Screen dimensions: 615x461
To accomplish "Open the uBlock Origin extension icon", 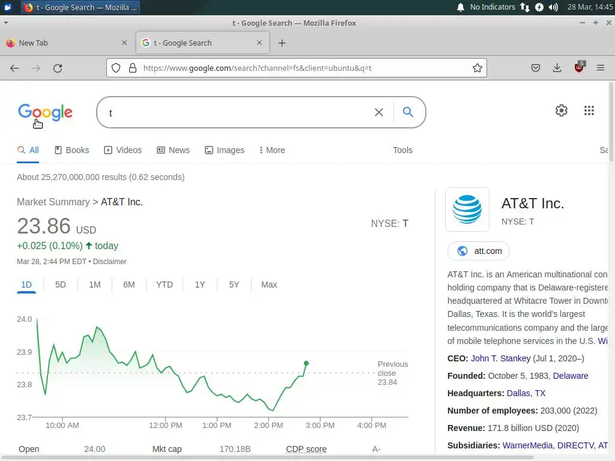I will (x=579, y=67).
